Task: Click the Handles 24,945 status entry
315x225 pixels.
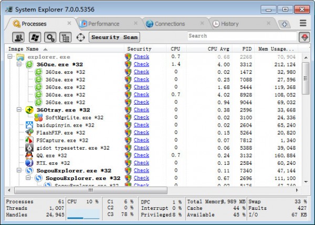Action: (35, 215)
